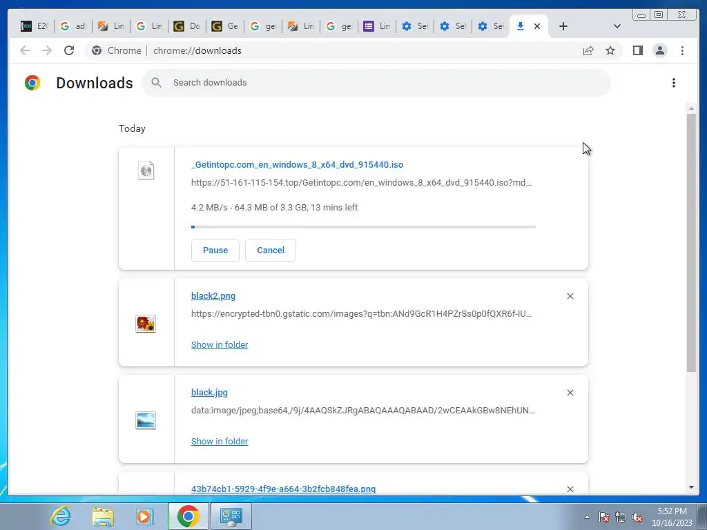Show hidden tray icons arrow
This screenshot has width=707, height=530.
click(587, 517)
